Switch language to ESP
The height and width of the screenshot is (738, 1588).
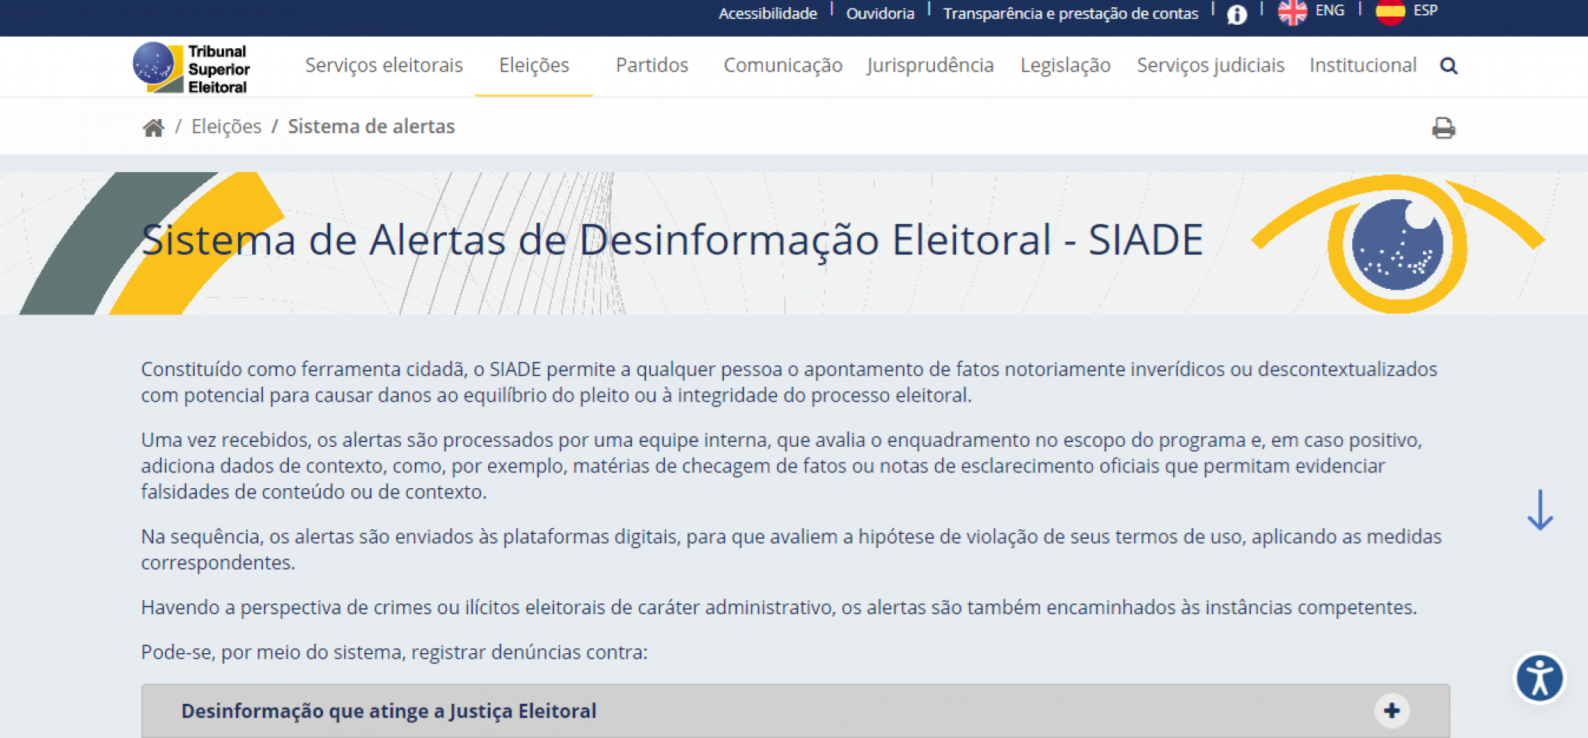click(x=1425, y=11)
